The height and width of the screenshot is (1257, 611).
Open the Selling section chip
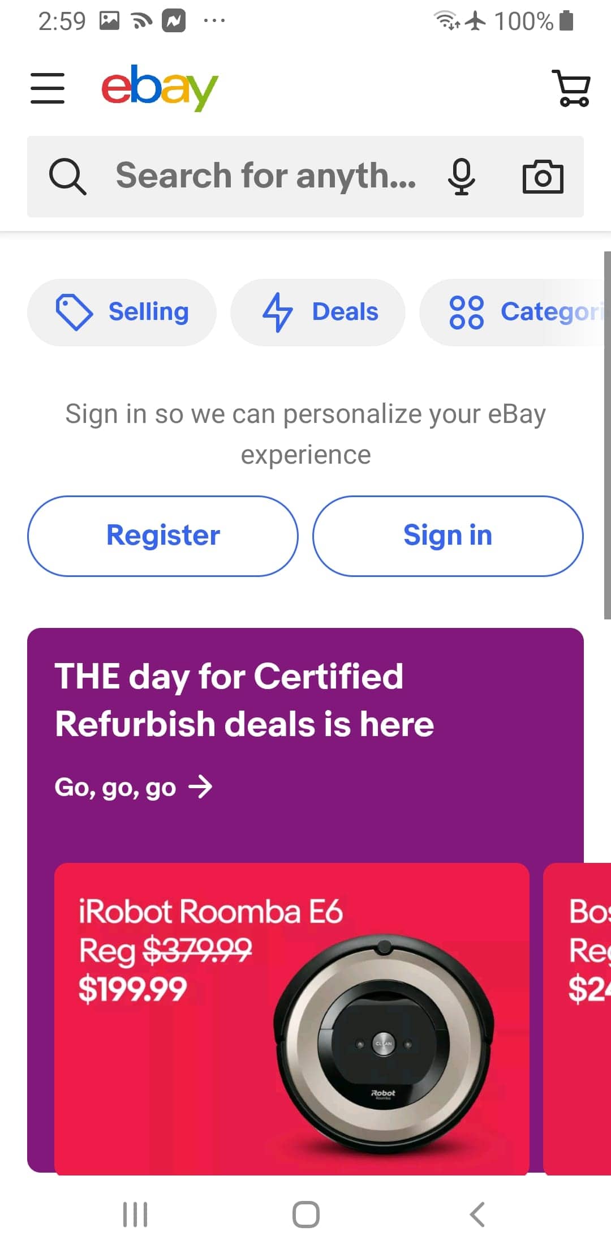tap(122, 312)
